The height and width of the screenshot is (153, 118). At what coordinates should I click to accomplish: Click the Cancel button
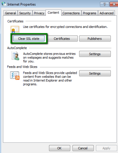pyautogui.click(x=83, y=148)
